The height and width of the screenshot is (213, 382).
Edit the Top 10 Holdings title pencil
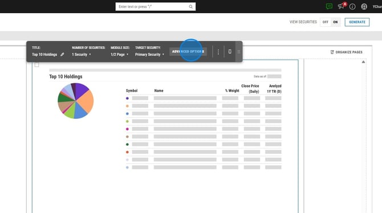pyautogui.click(x=62, y=55)
